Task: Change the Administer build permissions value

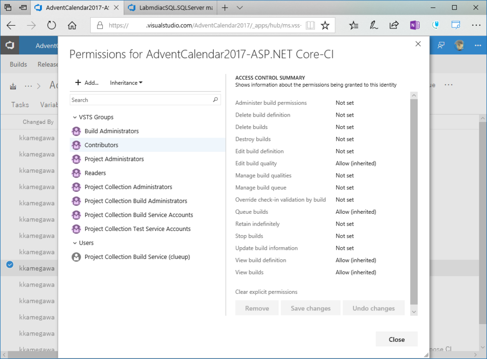Action: pos(344,102)
